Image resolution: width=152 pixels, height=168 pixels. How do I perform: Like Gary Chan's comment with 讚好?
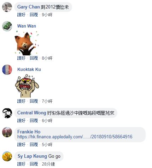point(21,15)
